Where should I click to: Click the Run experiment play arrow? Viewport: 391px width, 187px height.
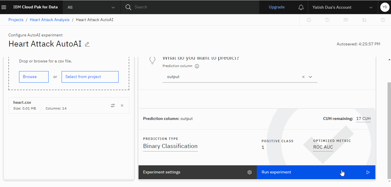pyautogui.click(x=368, y=172)
